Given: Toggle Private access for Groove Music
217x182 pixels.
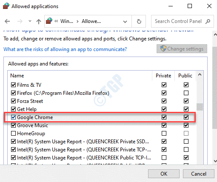Looking at the screenshot, I should 164,125.
